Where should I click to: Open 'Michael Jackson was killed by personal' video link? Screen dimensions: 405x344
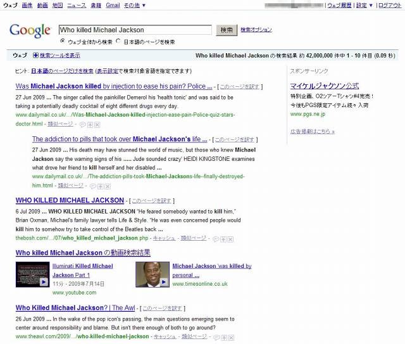coord(212,271)
